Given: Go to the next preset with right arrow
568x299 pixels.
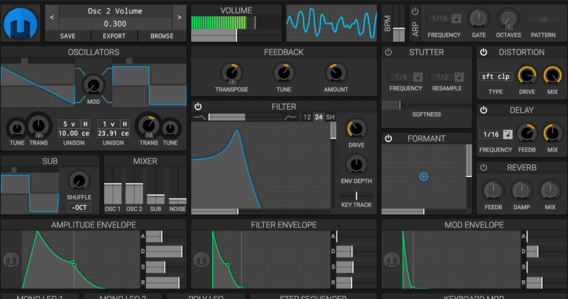Looking at the screenshot, I should (x=179, y=17).
